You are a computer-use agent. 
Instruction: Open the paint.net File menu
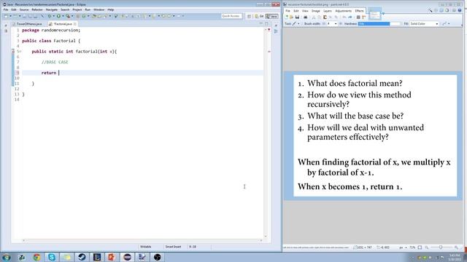[x=287, y=11]
